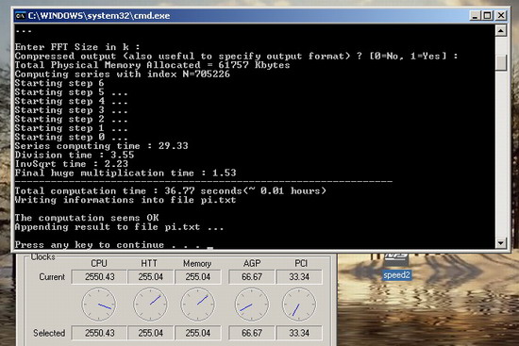Click the speed2 desktop icon label
This screenshot has width=519, height=346.
coord(396,275)
